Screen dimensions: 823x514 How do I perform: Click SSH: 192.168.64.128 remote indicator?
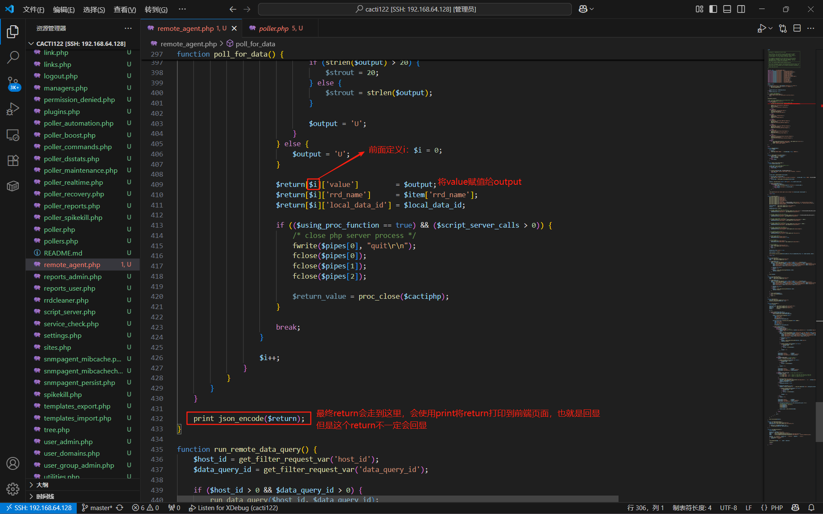[39, 508]
